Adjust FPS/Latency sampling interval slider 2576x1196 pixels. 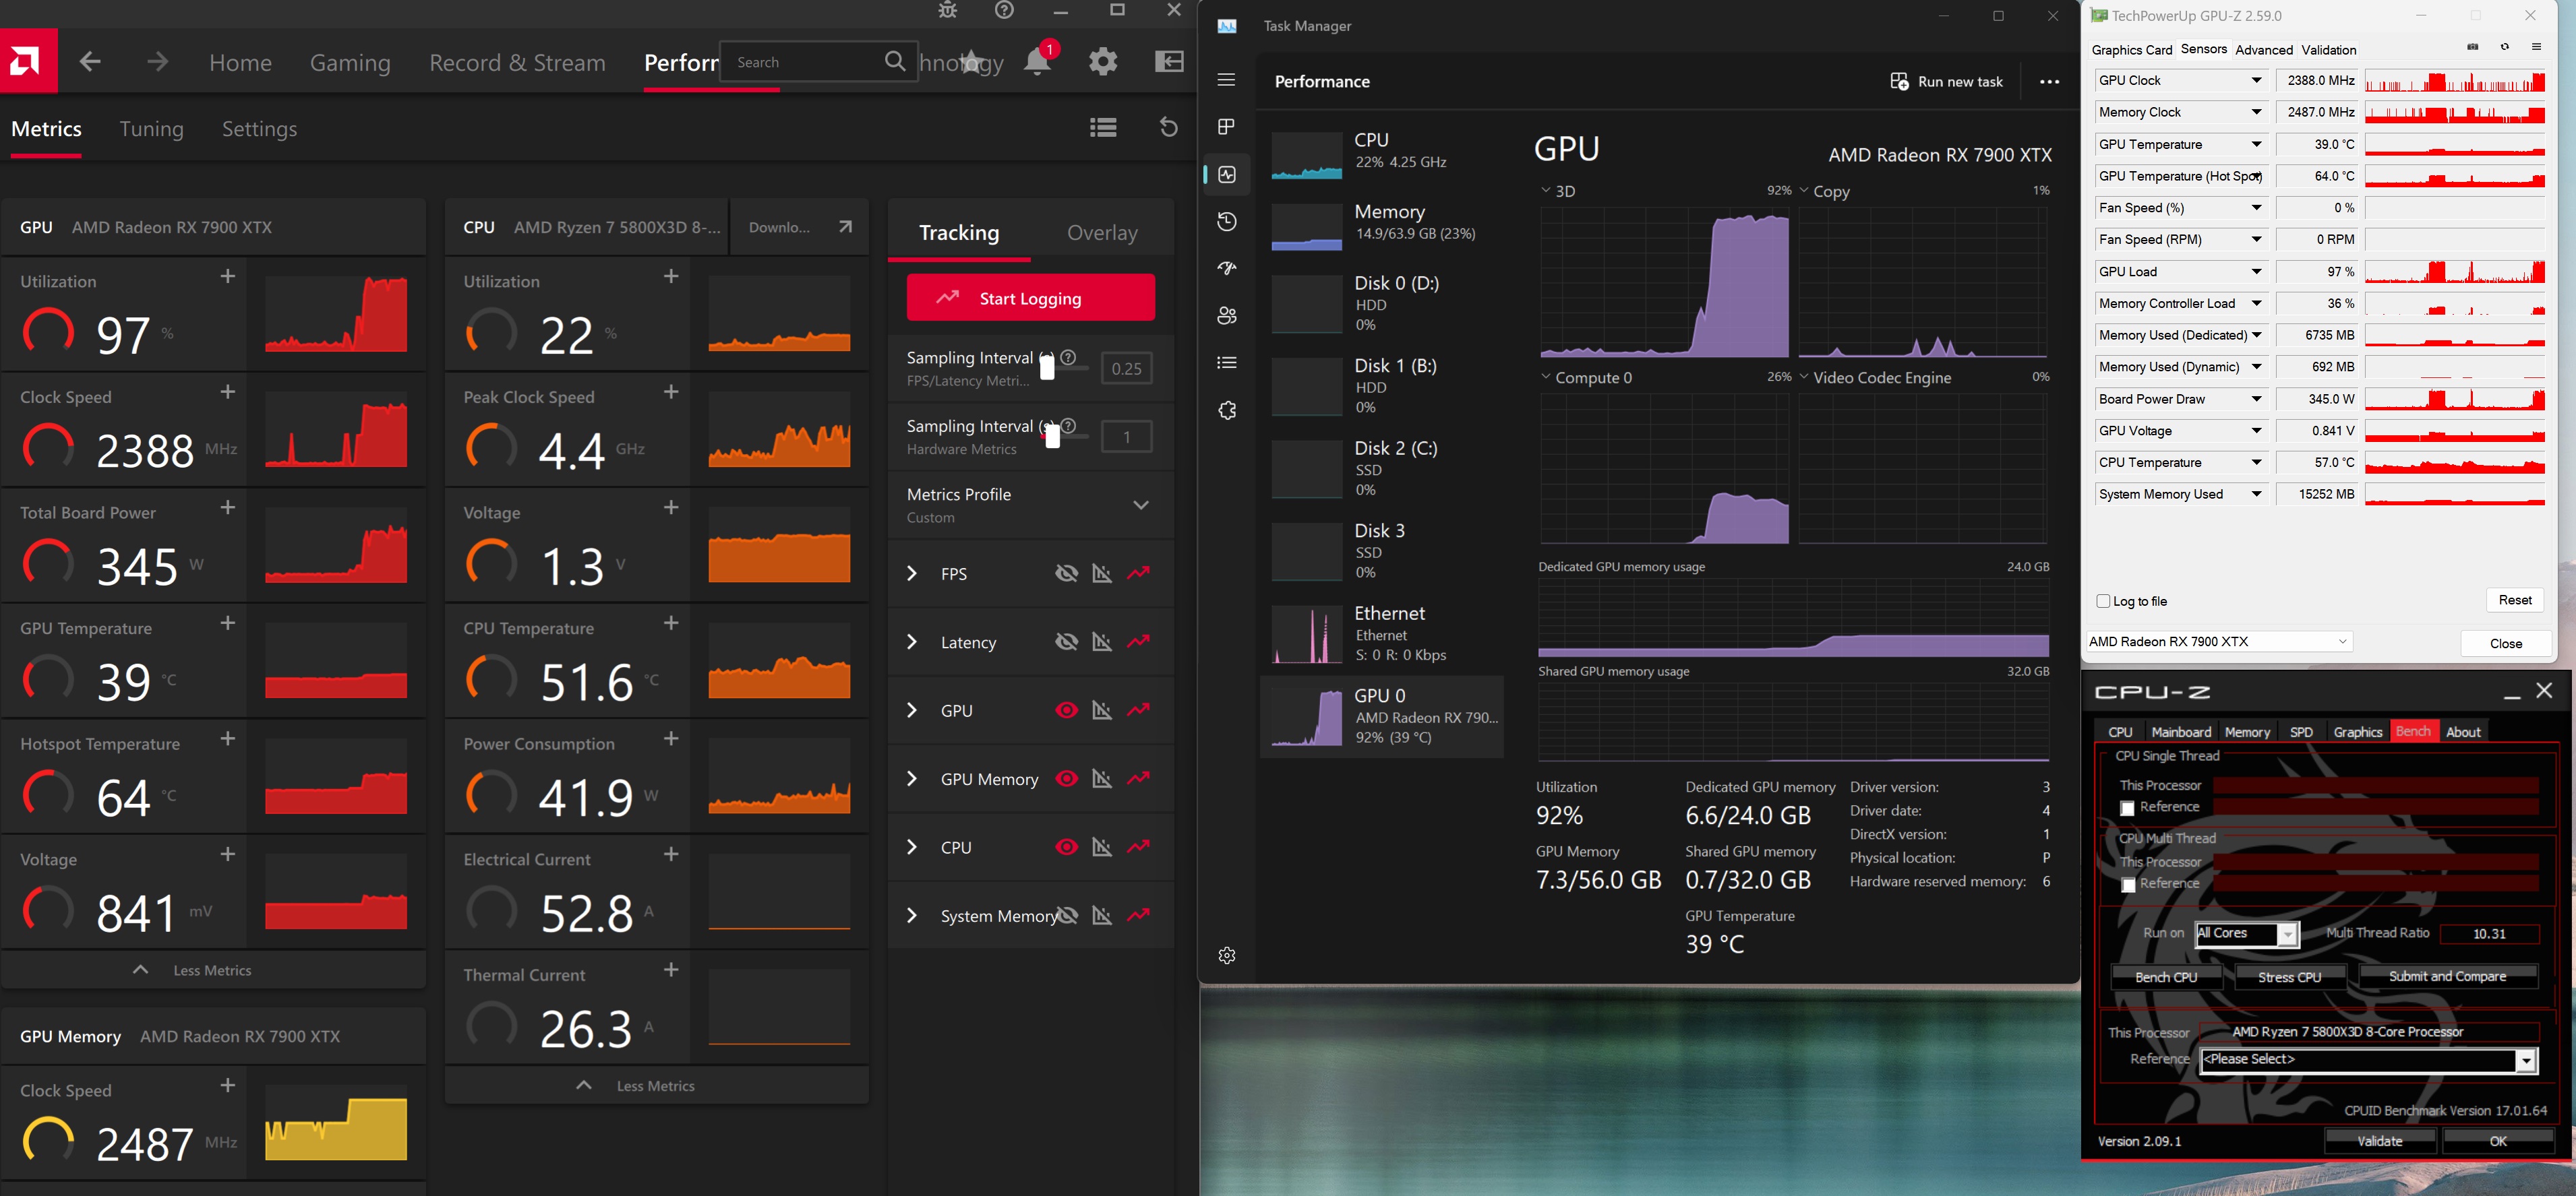coord(1047,368)
